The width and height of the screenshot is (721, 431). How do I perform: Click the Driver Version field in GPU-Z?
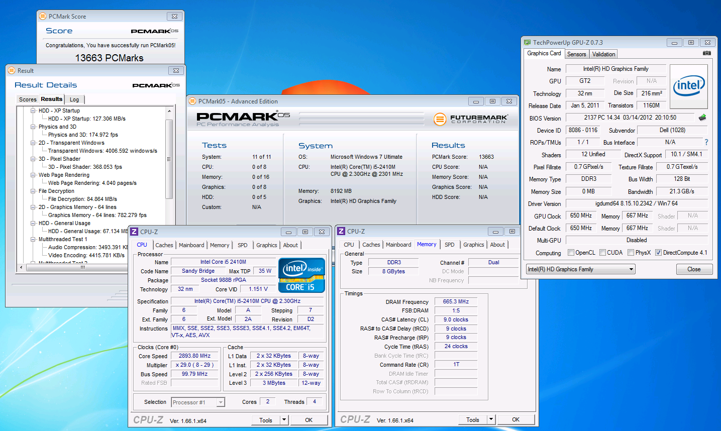(x=637, y=203)
